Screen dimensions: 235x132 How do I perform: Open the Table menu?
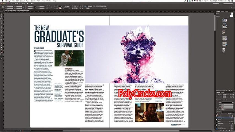(x=38, y=1)
